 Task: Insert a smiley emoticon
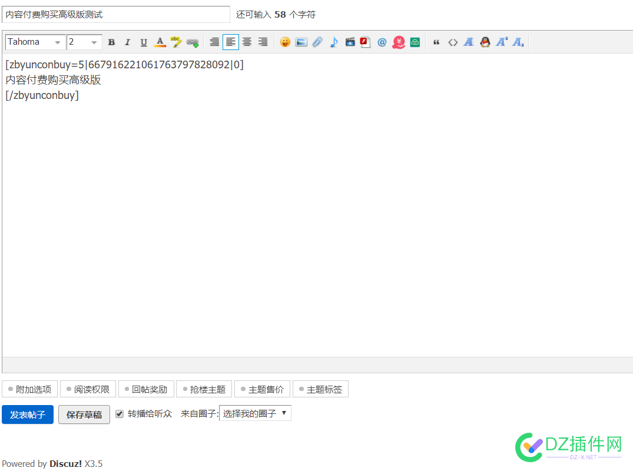(285, 42)
